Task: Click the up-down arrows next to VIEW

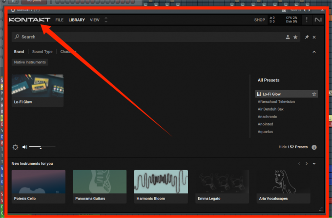Action: 106,20
